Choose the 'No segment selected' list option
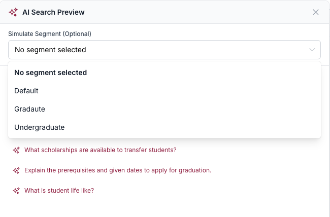Viewport: 330px width, 217px height. click(51, 73)
